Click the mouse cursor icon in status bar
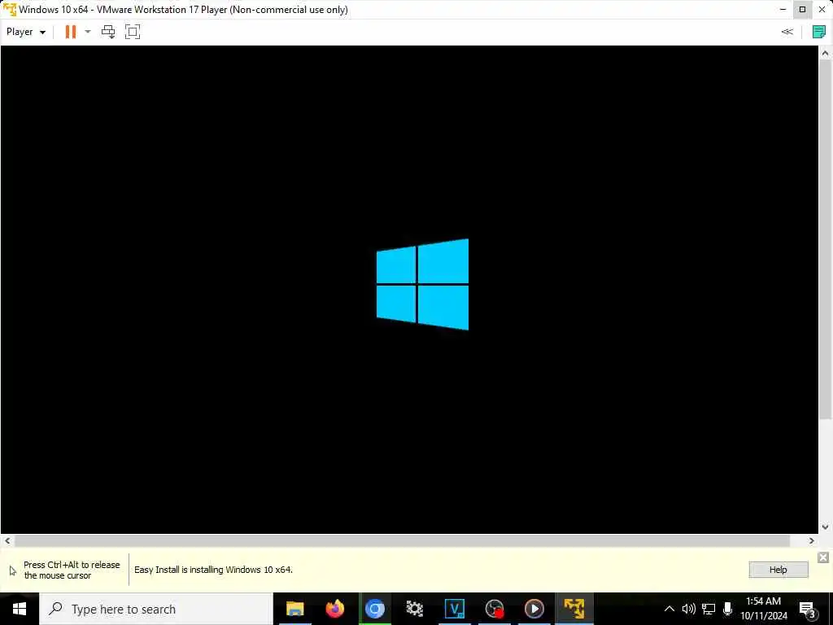The image size is (833, 625). pyautogui.click(x=13, y=570)
